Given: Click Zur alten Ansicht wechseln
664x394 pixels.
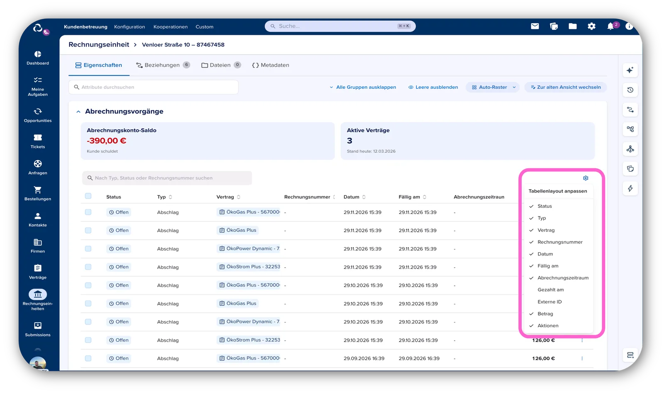Looking at the screenshot, I should click(x=566, y=87).
